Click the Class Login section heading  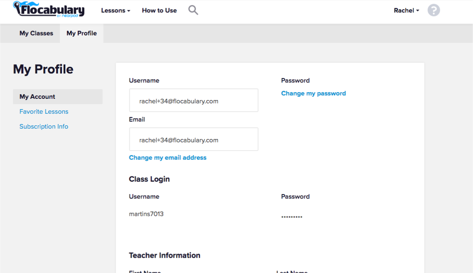coord(149,179)
